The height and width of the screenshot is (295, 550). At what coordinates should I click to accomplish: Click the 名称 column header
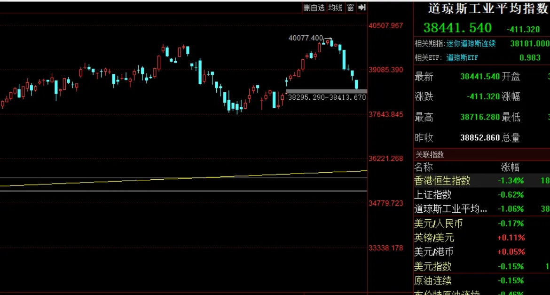pos(424,167)
